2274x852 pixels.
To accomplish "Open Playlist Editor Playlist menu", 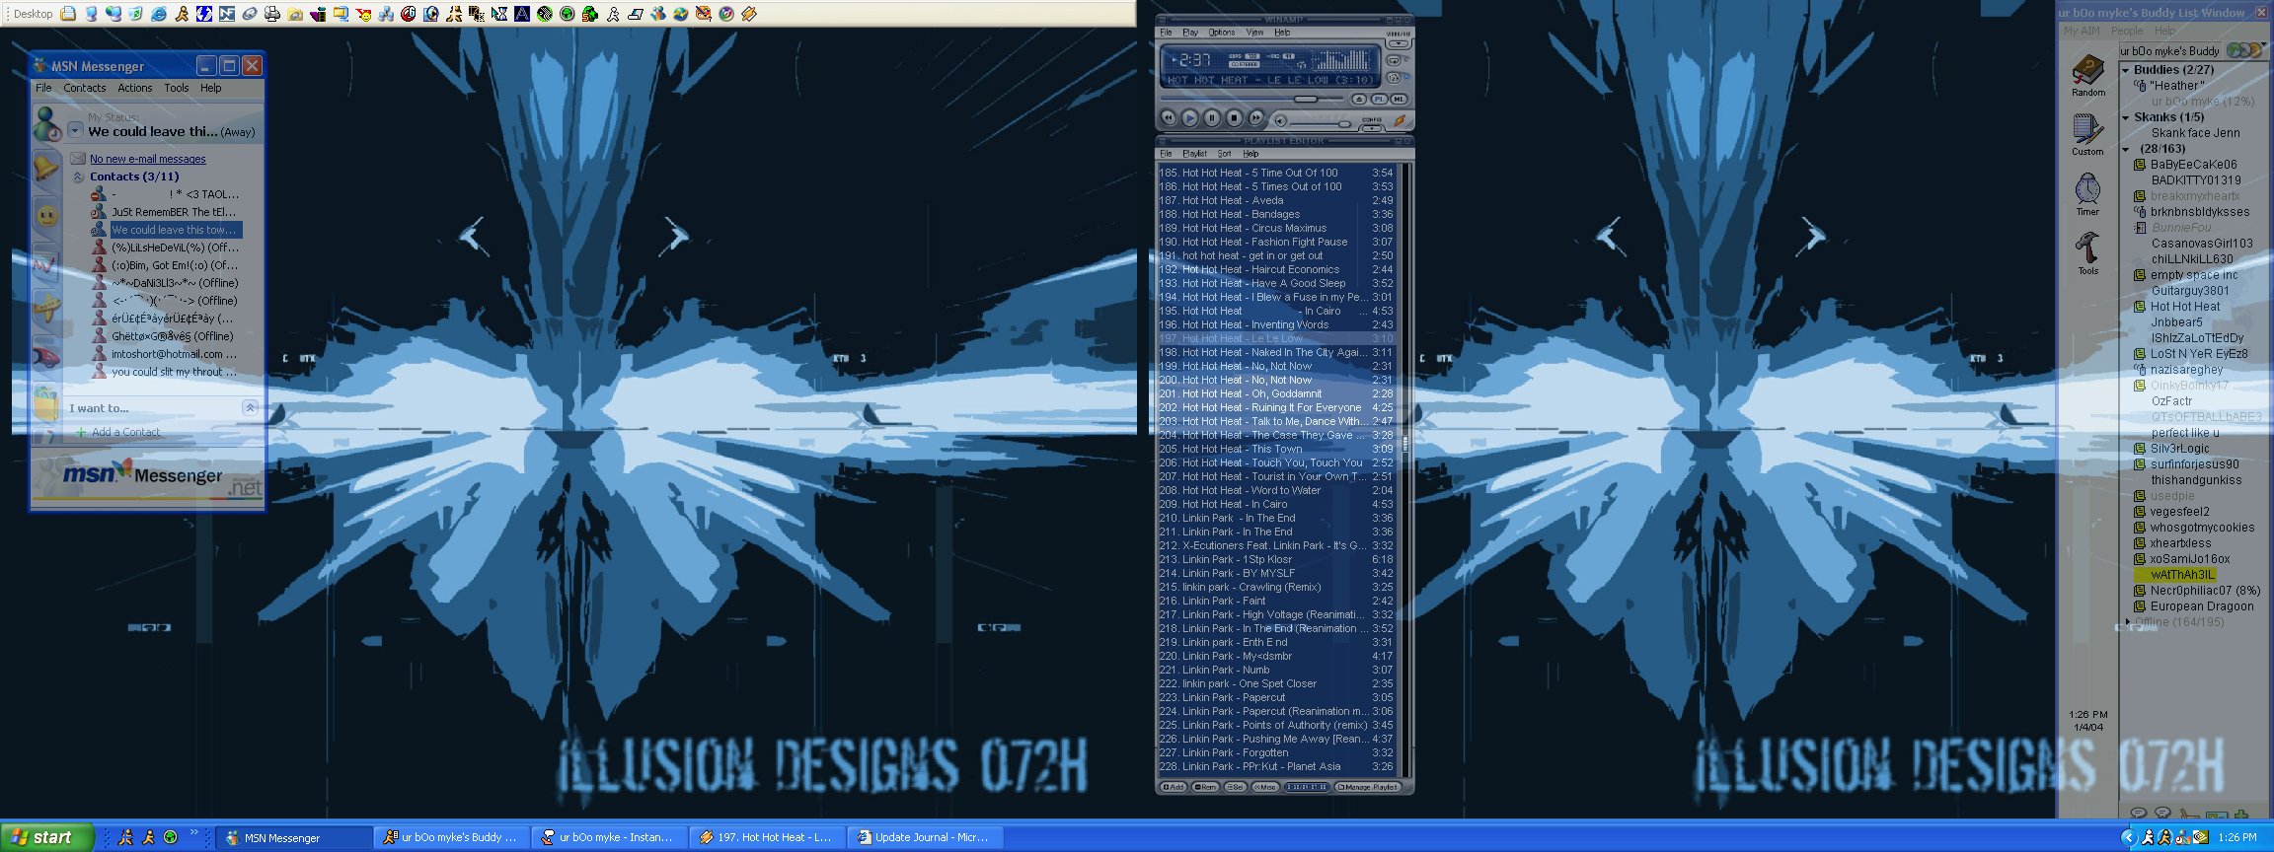I will click(x=1194, y=154).
